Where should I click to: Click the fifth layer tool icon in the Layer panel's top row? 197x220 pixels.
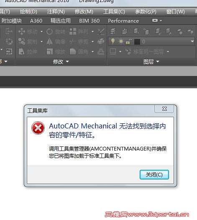(x=158, y=31)
